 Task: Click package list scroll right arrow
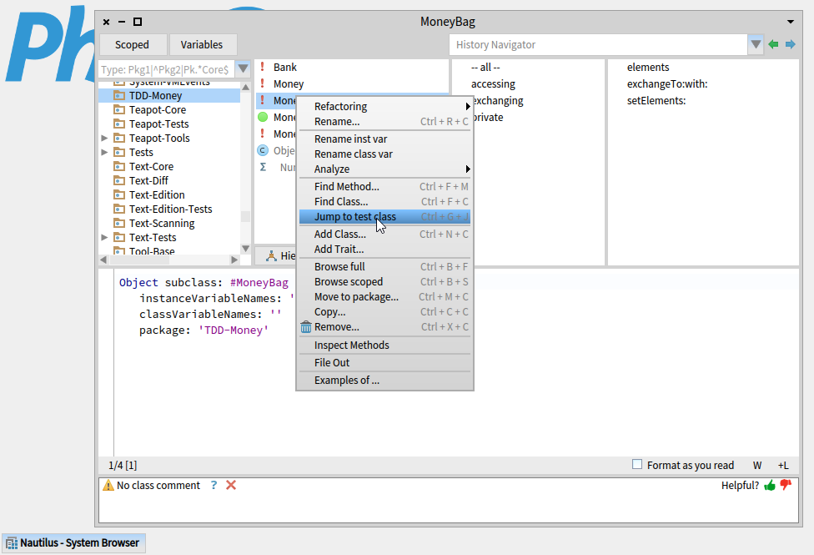coord(234,260)
